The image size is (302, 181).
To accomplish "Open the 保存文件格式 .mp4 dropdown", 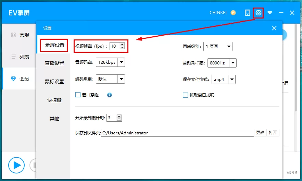I will click(223, 80).
